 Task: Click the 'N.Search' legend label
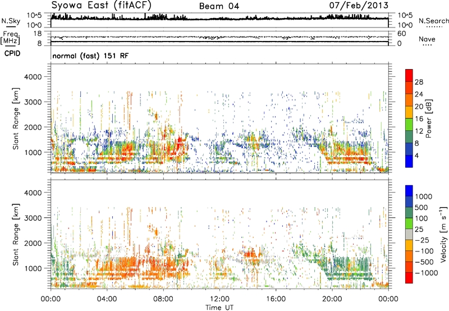[x=433, y=21]
